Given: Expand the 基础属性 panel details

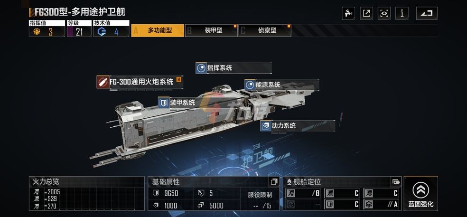Looking at the screenshot, I should tap(274, 181).
